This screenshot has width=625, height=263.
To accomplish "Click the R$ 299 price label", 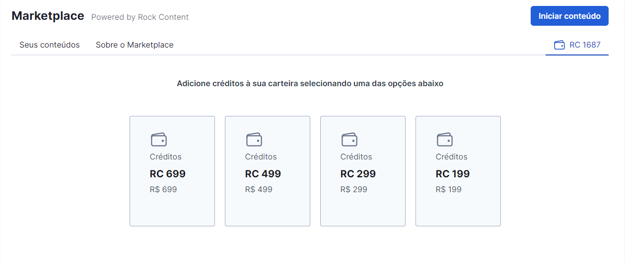I will (x=354, y=189).
